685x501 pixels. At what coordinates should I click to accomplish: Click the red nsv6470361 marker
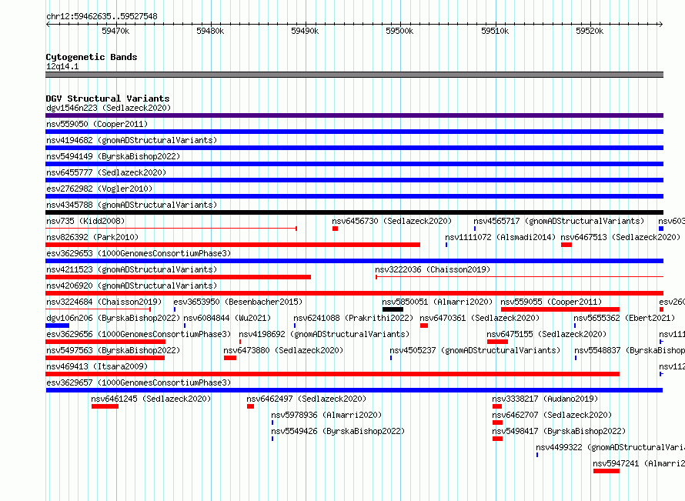click(424, 326)
